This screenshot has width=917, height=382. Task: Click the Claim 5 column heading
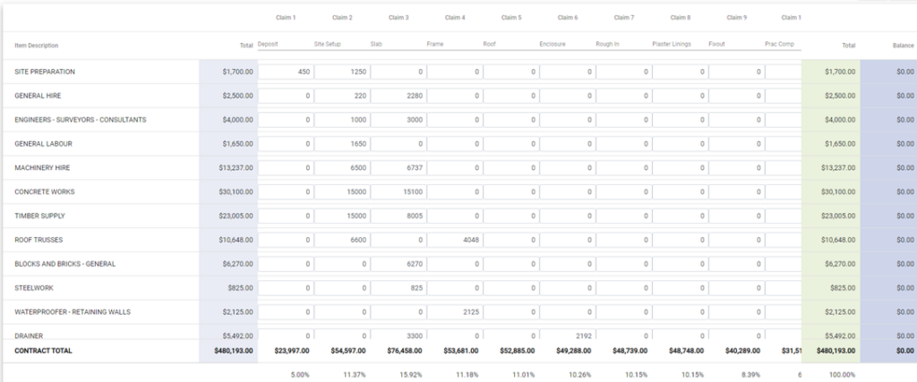(x=511, y=17)
